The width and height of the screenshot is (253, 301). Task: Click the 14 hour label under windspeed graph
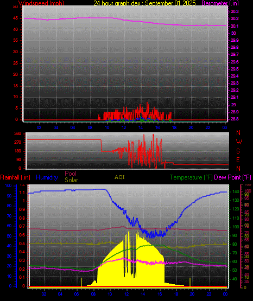pos(141,127)
